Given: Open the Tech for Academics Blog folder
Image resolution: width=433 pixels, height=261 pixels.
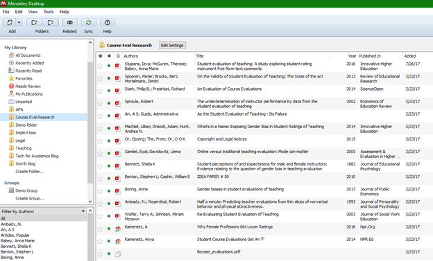Looking at the screenshot, I should pyautogui.click(x=37, y=156).
